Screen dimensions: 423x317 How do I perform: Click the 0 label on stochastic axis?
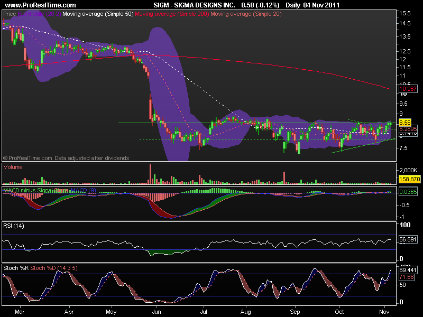pyautogui.click(x=401, y=302)
